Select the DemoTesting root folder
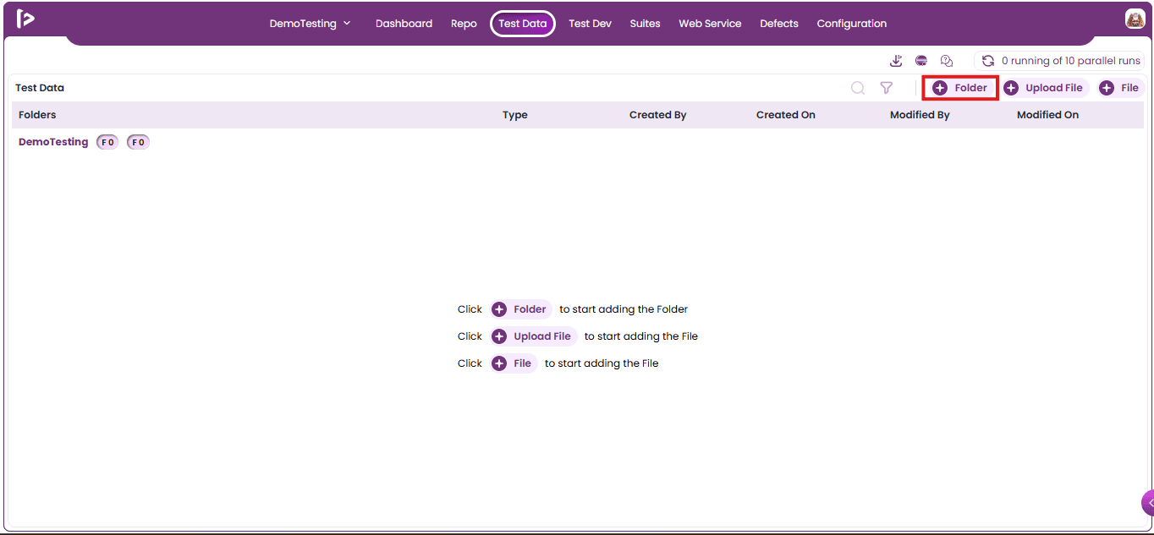1154x535 pixels. pyautogui.click(x=53, y=142)
